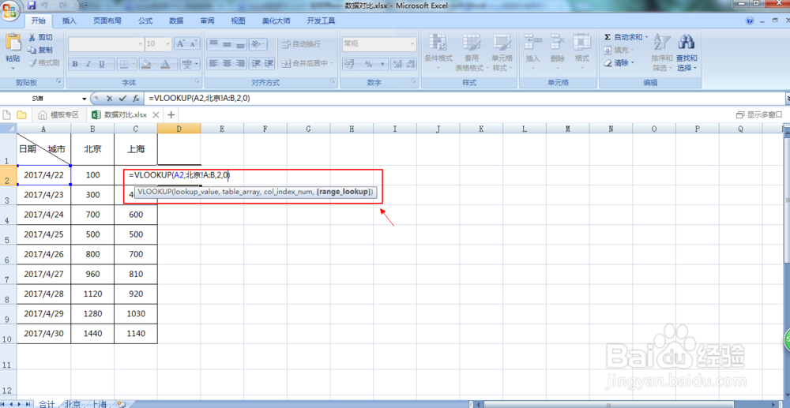Click Merge and Center (合并后居中)
Image resolution: width=790 pixels, height=408 pixels.
coord(305,63)
